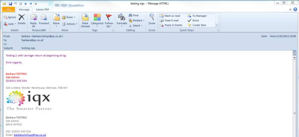Click the Find button
299x137 pixels.
click(133, 15)
